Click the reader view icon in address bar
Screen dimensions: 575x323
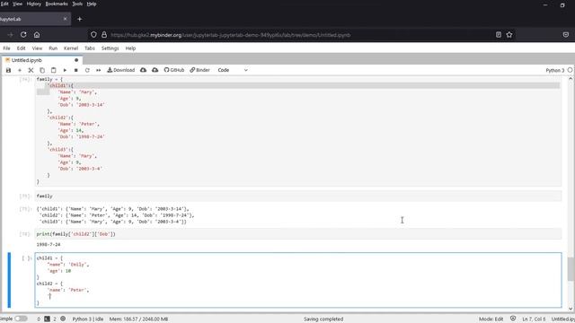click(499, 35)
